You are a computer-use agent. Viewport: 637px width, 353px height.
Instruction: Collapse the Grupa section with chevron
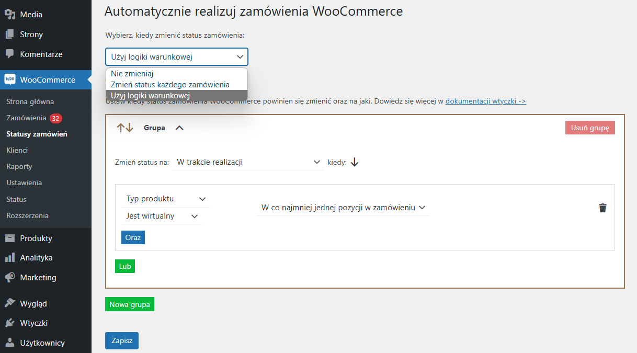179,128
